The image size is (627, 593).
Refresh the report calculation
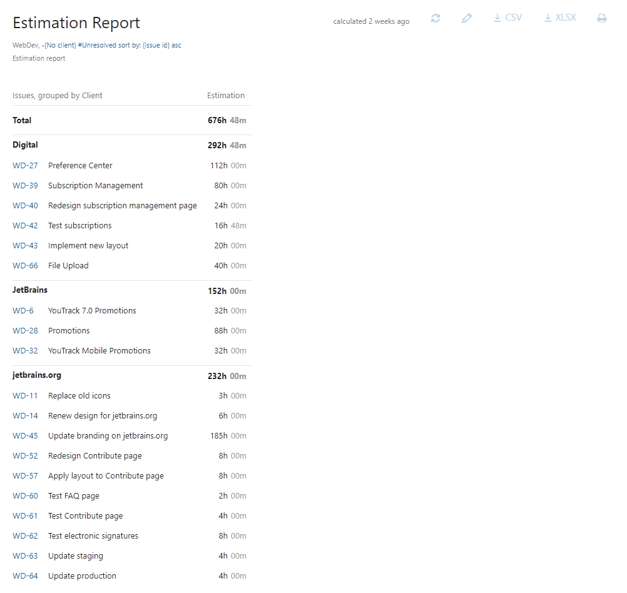point(435,18)
